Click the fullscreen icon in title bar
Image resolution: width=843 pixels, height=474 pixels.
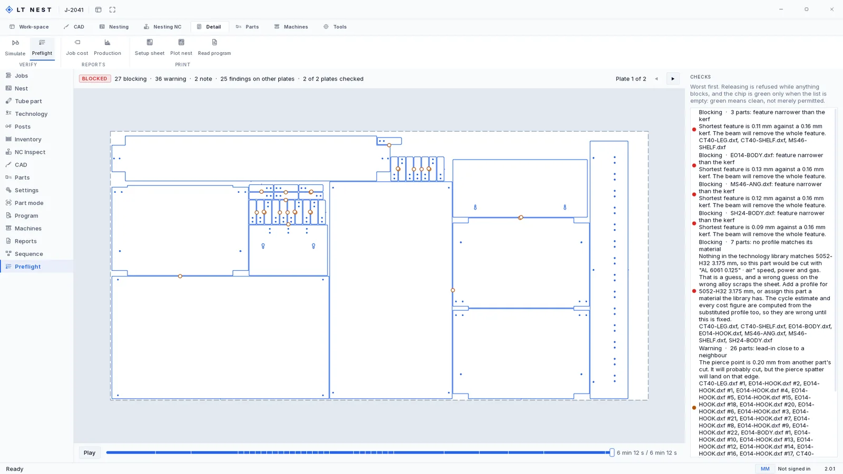pos(112,9)
